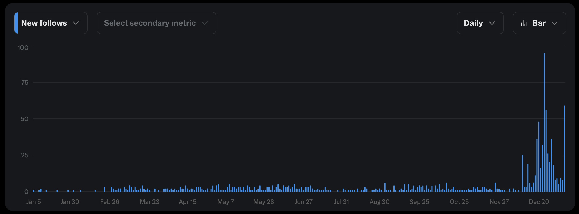Click the Sep 25 x-axis label
This screenshot has width=579, height=214.
(x=419, y=202)
